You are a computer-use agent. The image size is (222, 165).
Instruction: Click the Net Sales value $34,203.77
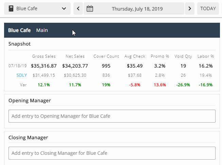click(x=75, y=66)
